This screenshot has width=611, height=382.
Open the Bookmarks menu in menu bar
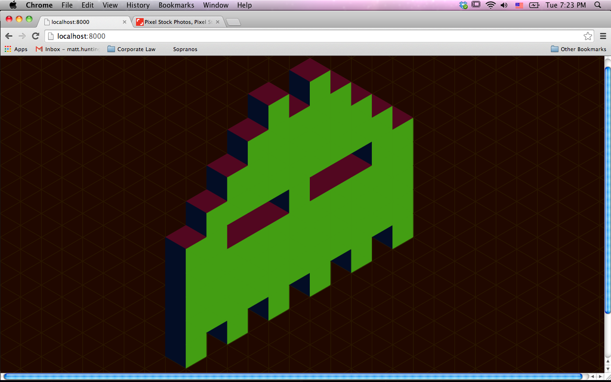pos(176,5)
